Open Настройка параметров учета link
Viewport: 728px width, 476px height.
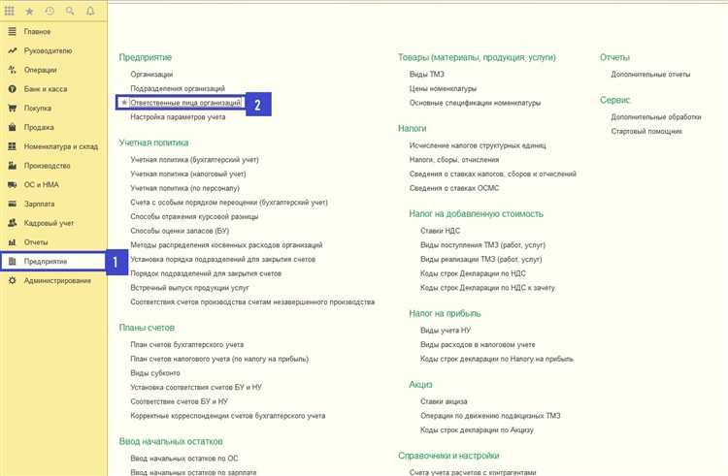[x=178, y=116]
